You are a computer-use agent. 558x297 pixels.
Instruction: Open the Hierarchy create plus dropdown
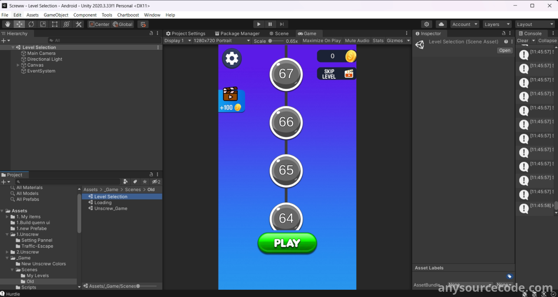6,40
